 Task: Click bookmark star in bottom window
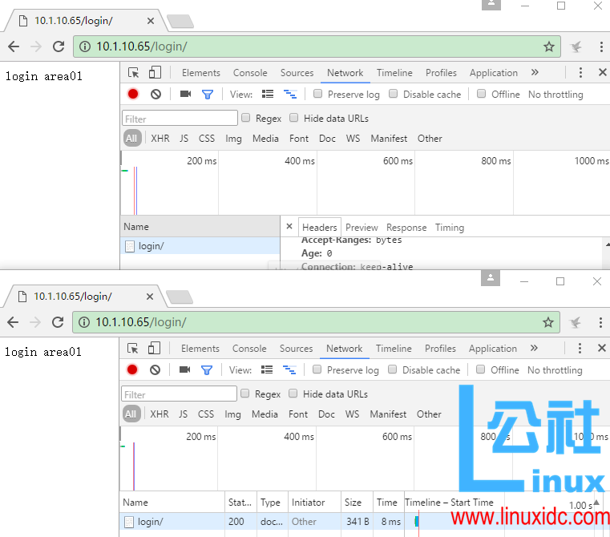(547, 322)
